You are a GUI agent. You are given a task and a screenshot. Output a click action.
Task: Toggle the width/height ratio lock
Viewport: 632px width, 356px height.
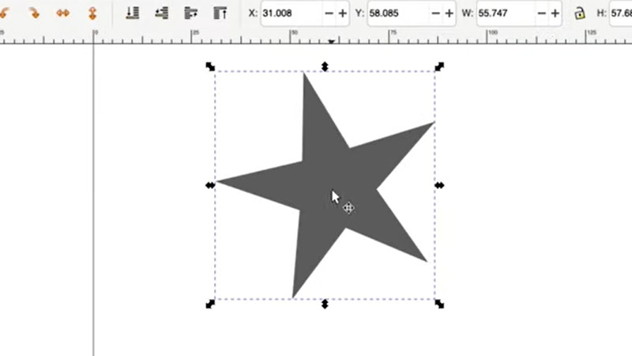point(580,13)
